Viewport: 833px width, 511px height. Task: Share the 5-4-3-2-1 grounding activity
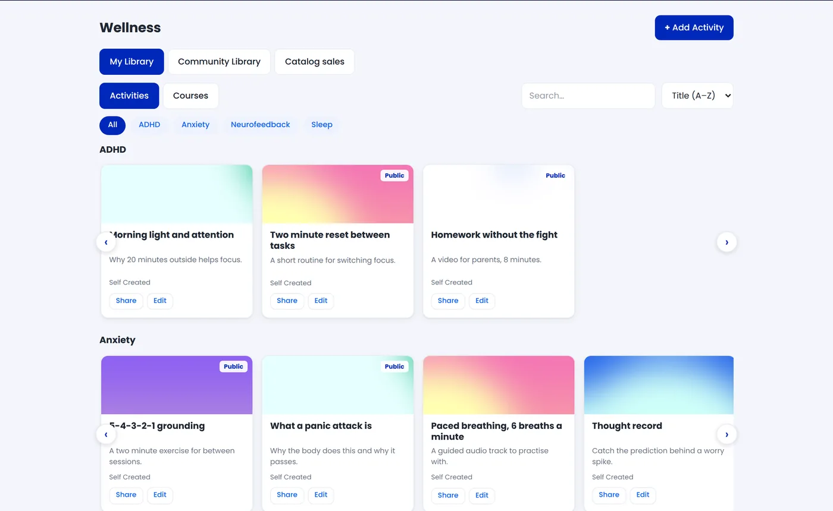click(x=126, y=495)
